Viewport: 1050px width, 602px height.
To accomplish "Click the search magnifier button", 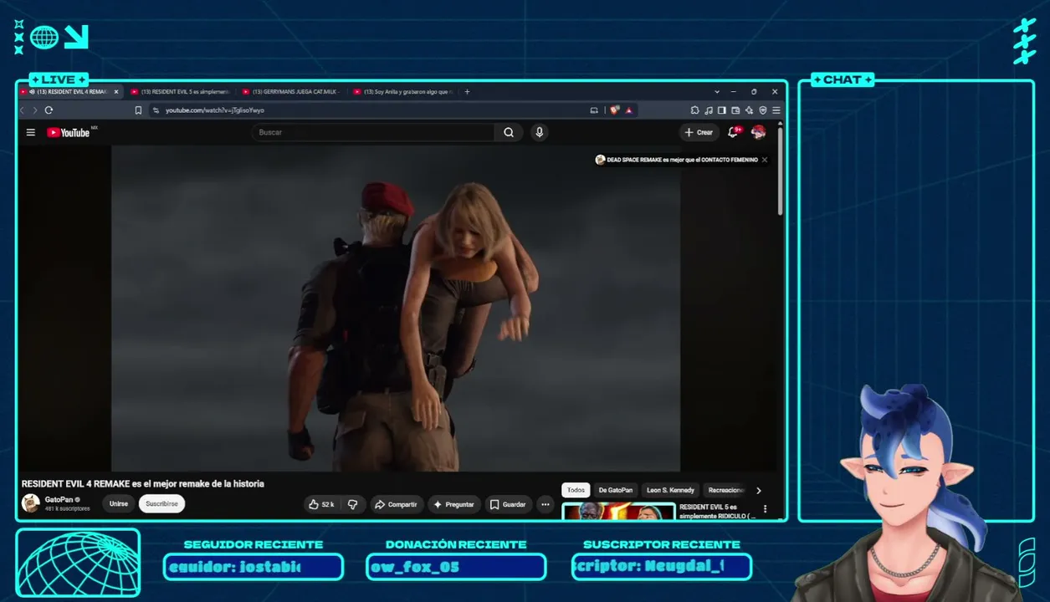I will click(509, 132).
